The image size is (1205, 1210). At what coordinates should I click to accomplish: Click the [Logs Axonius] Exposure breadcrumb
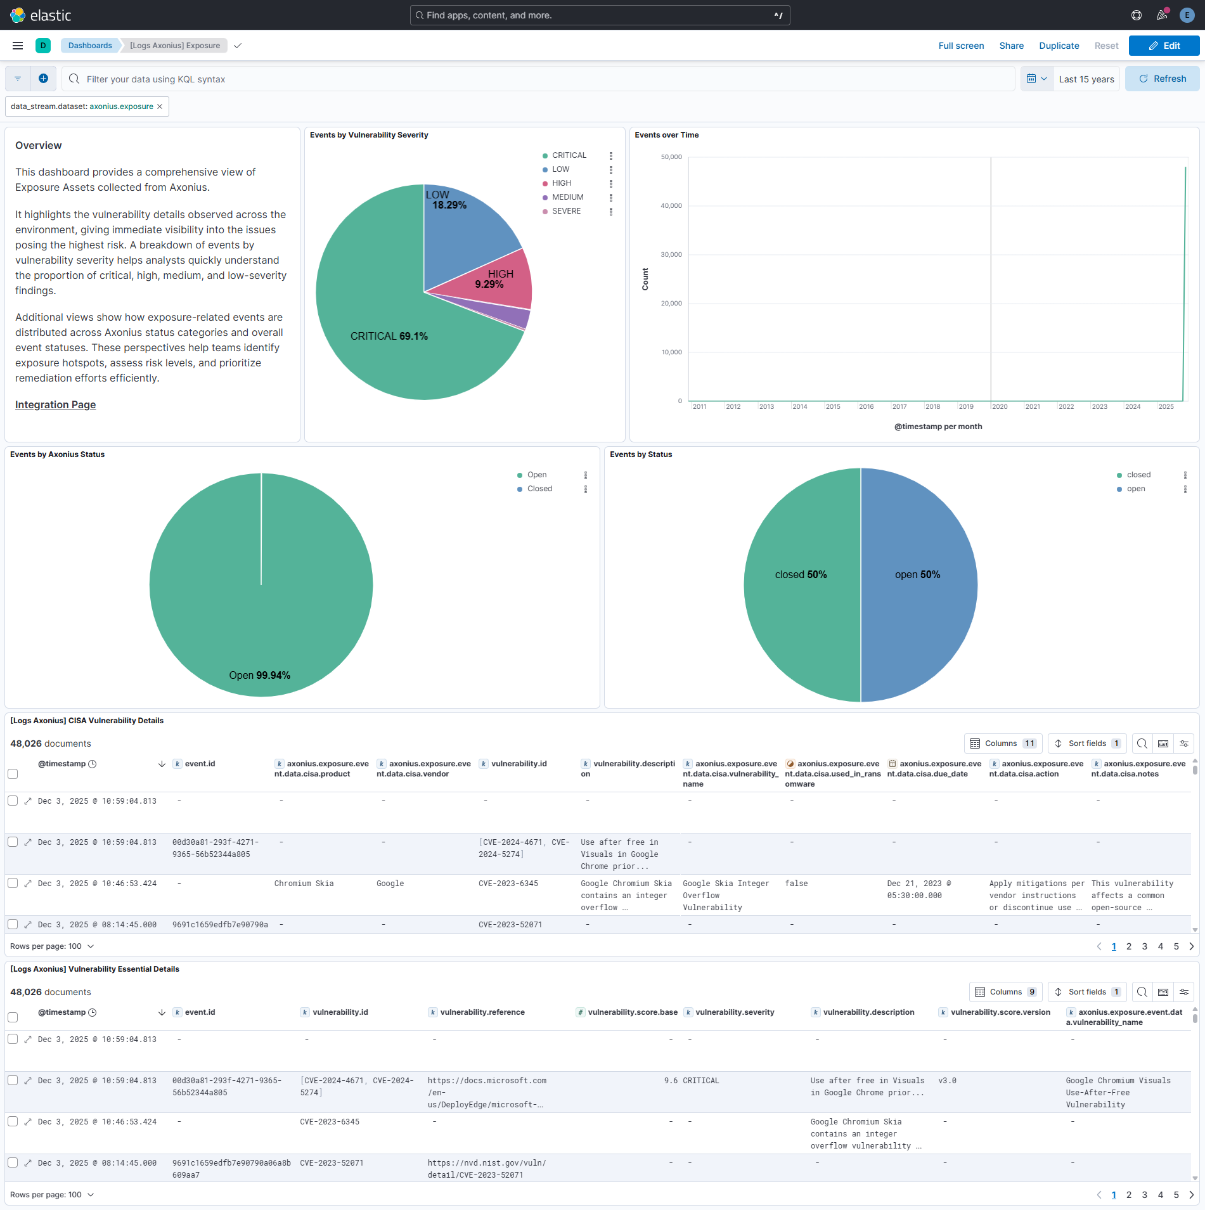pyautogui.click(x=175, y=46)
